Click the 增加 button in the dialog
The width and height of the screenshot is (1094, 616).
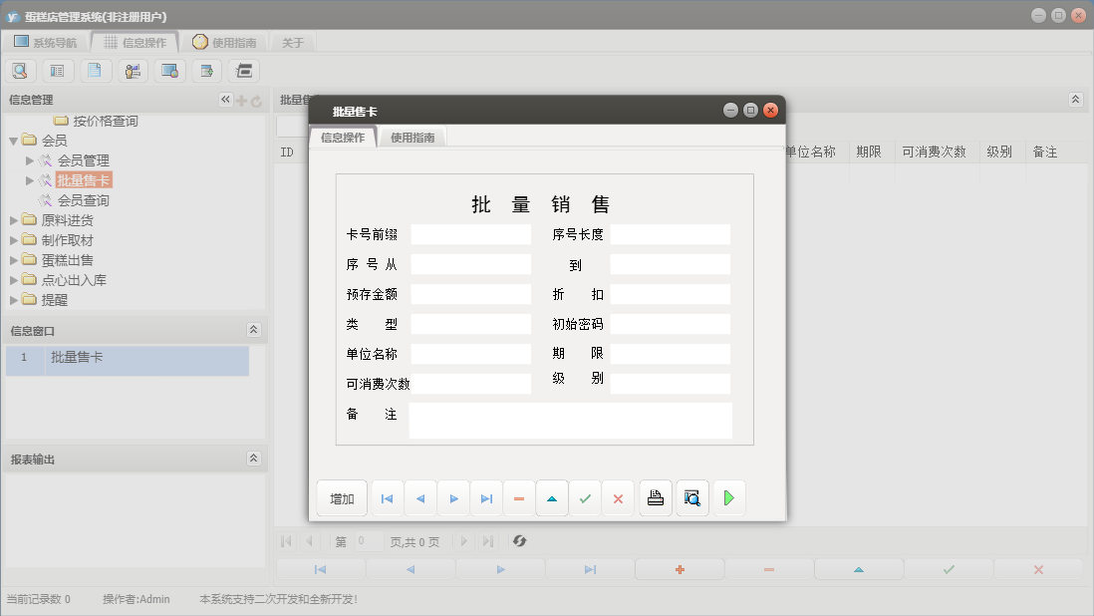(342, 498)
